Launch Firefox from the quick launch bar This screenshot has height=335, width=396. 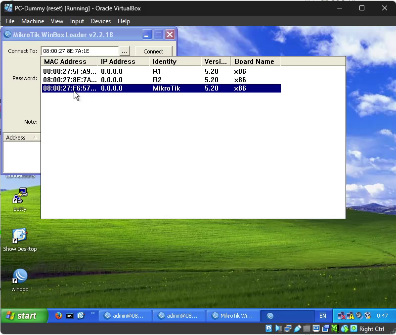(58, 316)
